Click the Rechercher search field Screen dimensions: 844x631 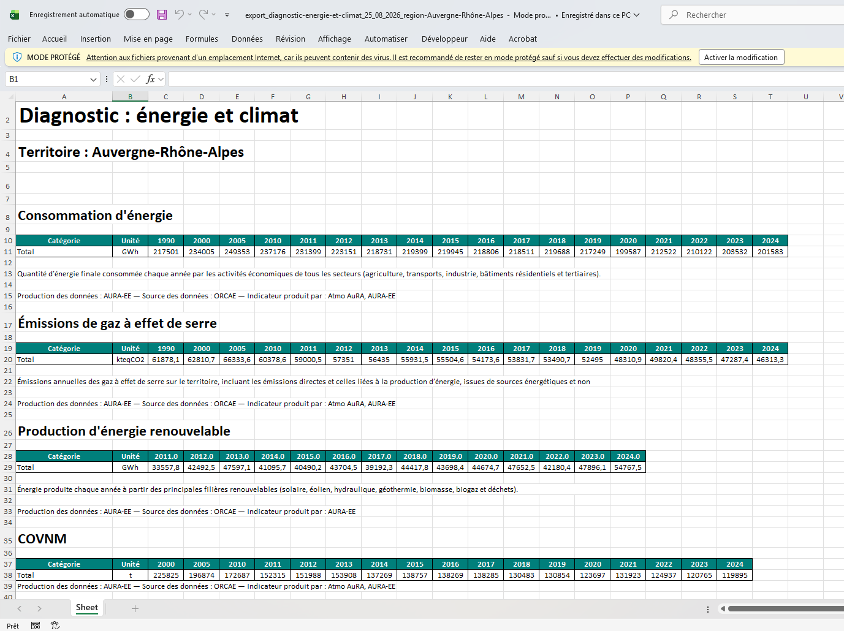pos(753,15)
